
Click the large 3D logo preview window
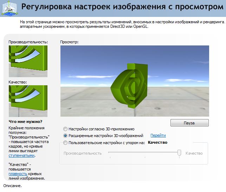tap(135, 81)
